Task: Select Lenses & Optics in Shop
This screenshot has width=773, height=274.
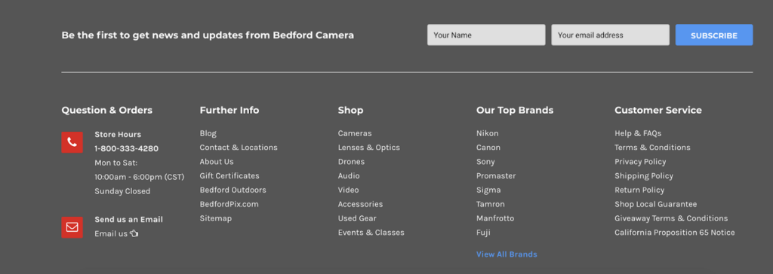Action: pos(368,148)
